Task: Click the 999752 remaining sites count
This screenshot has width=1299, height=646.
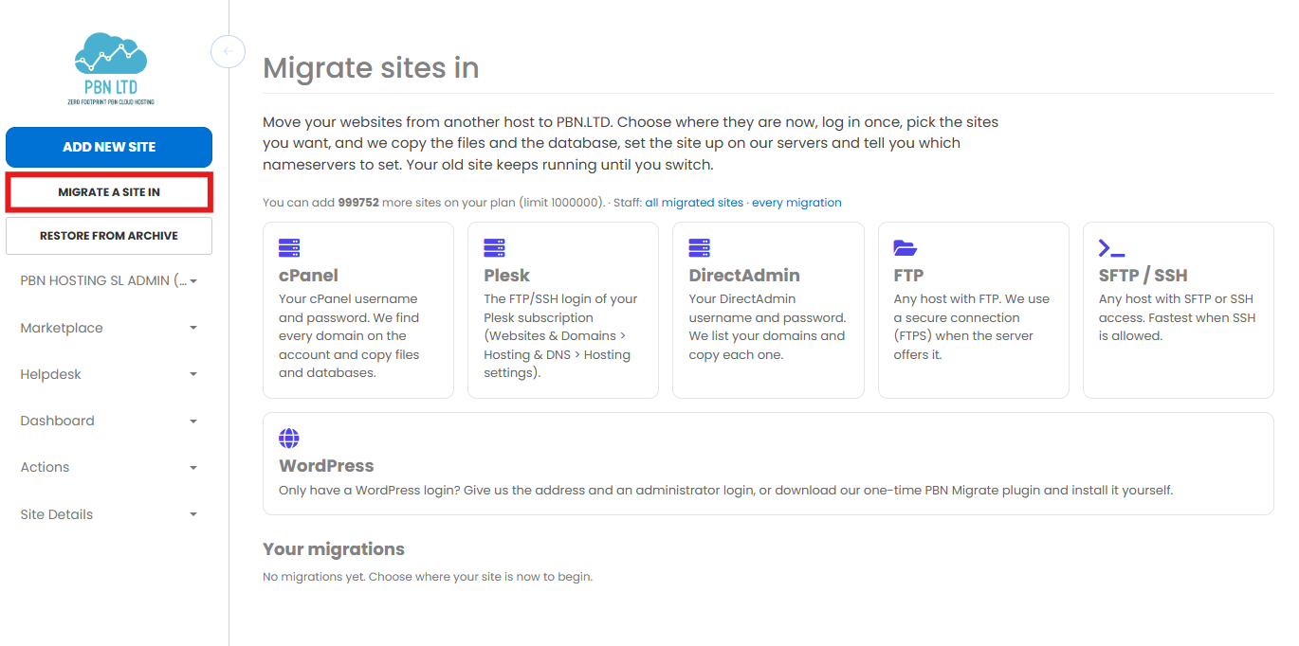Action: [x=358, y=203]
